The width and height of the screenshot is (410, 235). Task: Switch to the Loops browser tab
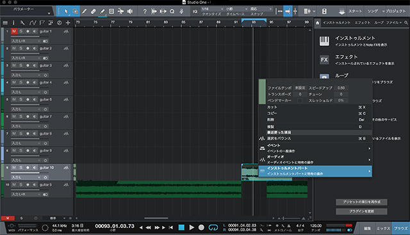point(379,22)
